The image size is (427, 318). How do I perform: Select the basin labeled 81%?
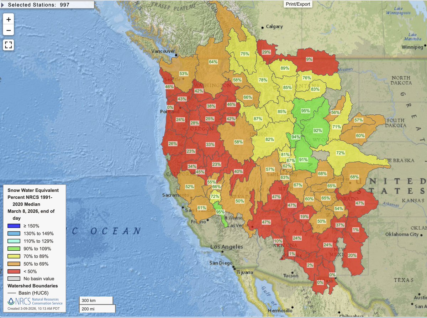[x=285, y=155]
